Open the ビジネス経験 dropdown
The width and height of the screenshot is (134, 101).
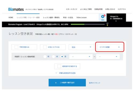[x=110, y=47]
